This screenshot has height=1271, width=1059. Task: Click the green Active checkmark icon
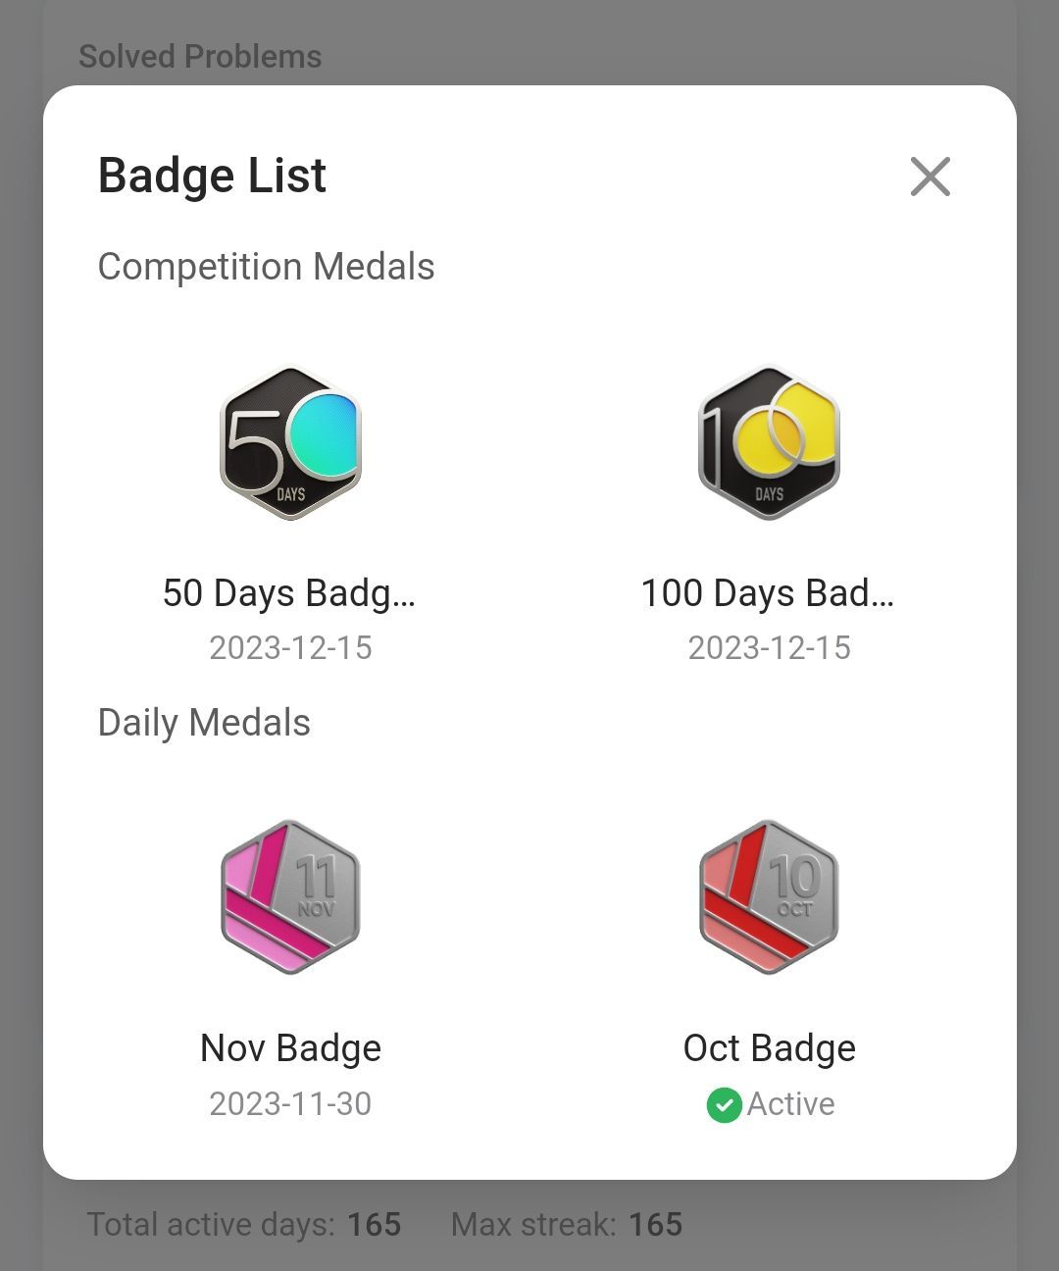pyautogui.click(x=724, y=1105)
